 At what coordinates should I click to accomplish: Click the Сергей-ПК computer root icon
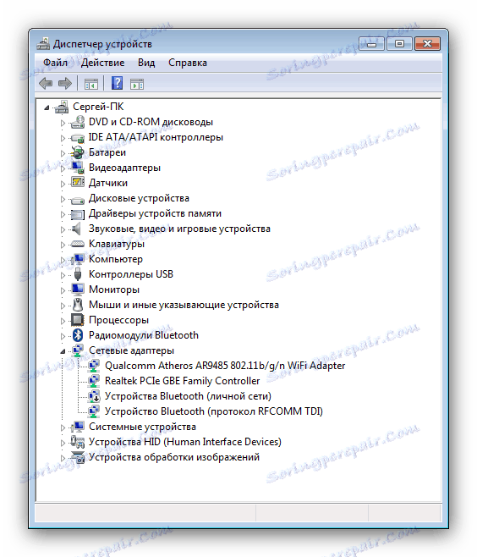tap(62, 107)
